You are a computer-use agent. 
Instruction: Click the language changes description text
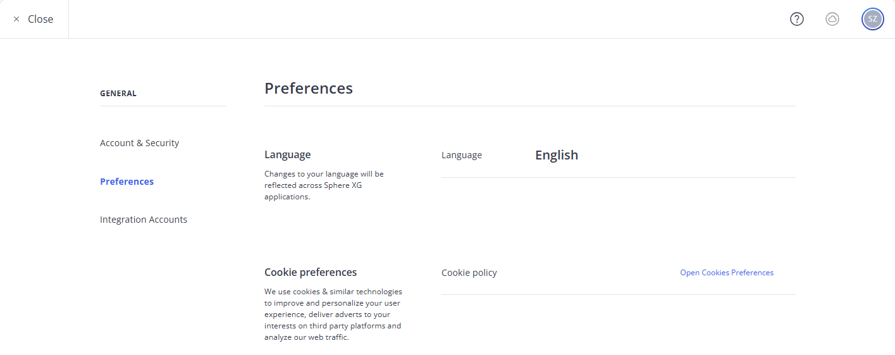point(324,185)
